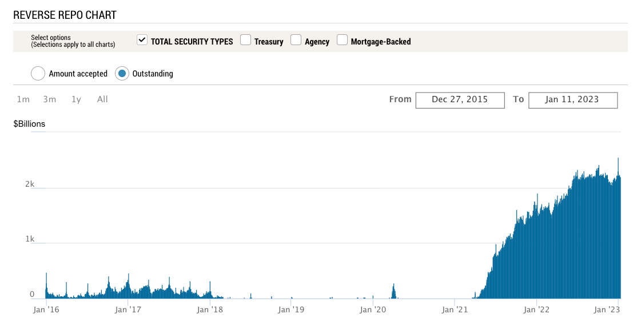This screenshot has width=641, height=322.
Task: Click the Jan '17 axis label
Action: [x=128, y=310]
